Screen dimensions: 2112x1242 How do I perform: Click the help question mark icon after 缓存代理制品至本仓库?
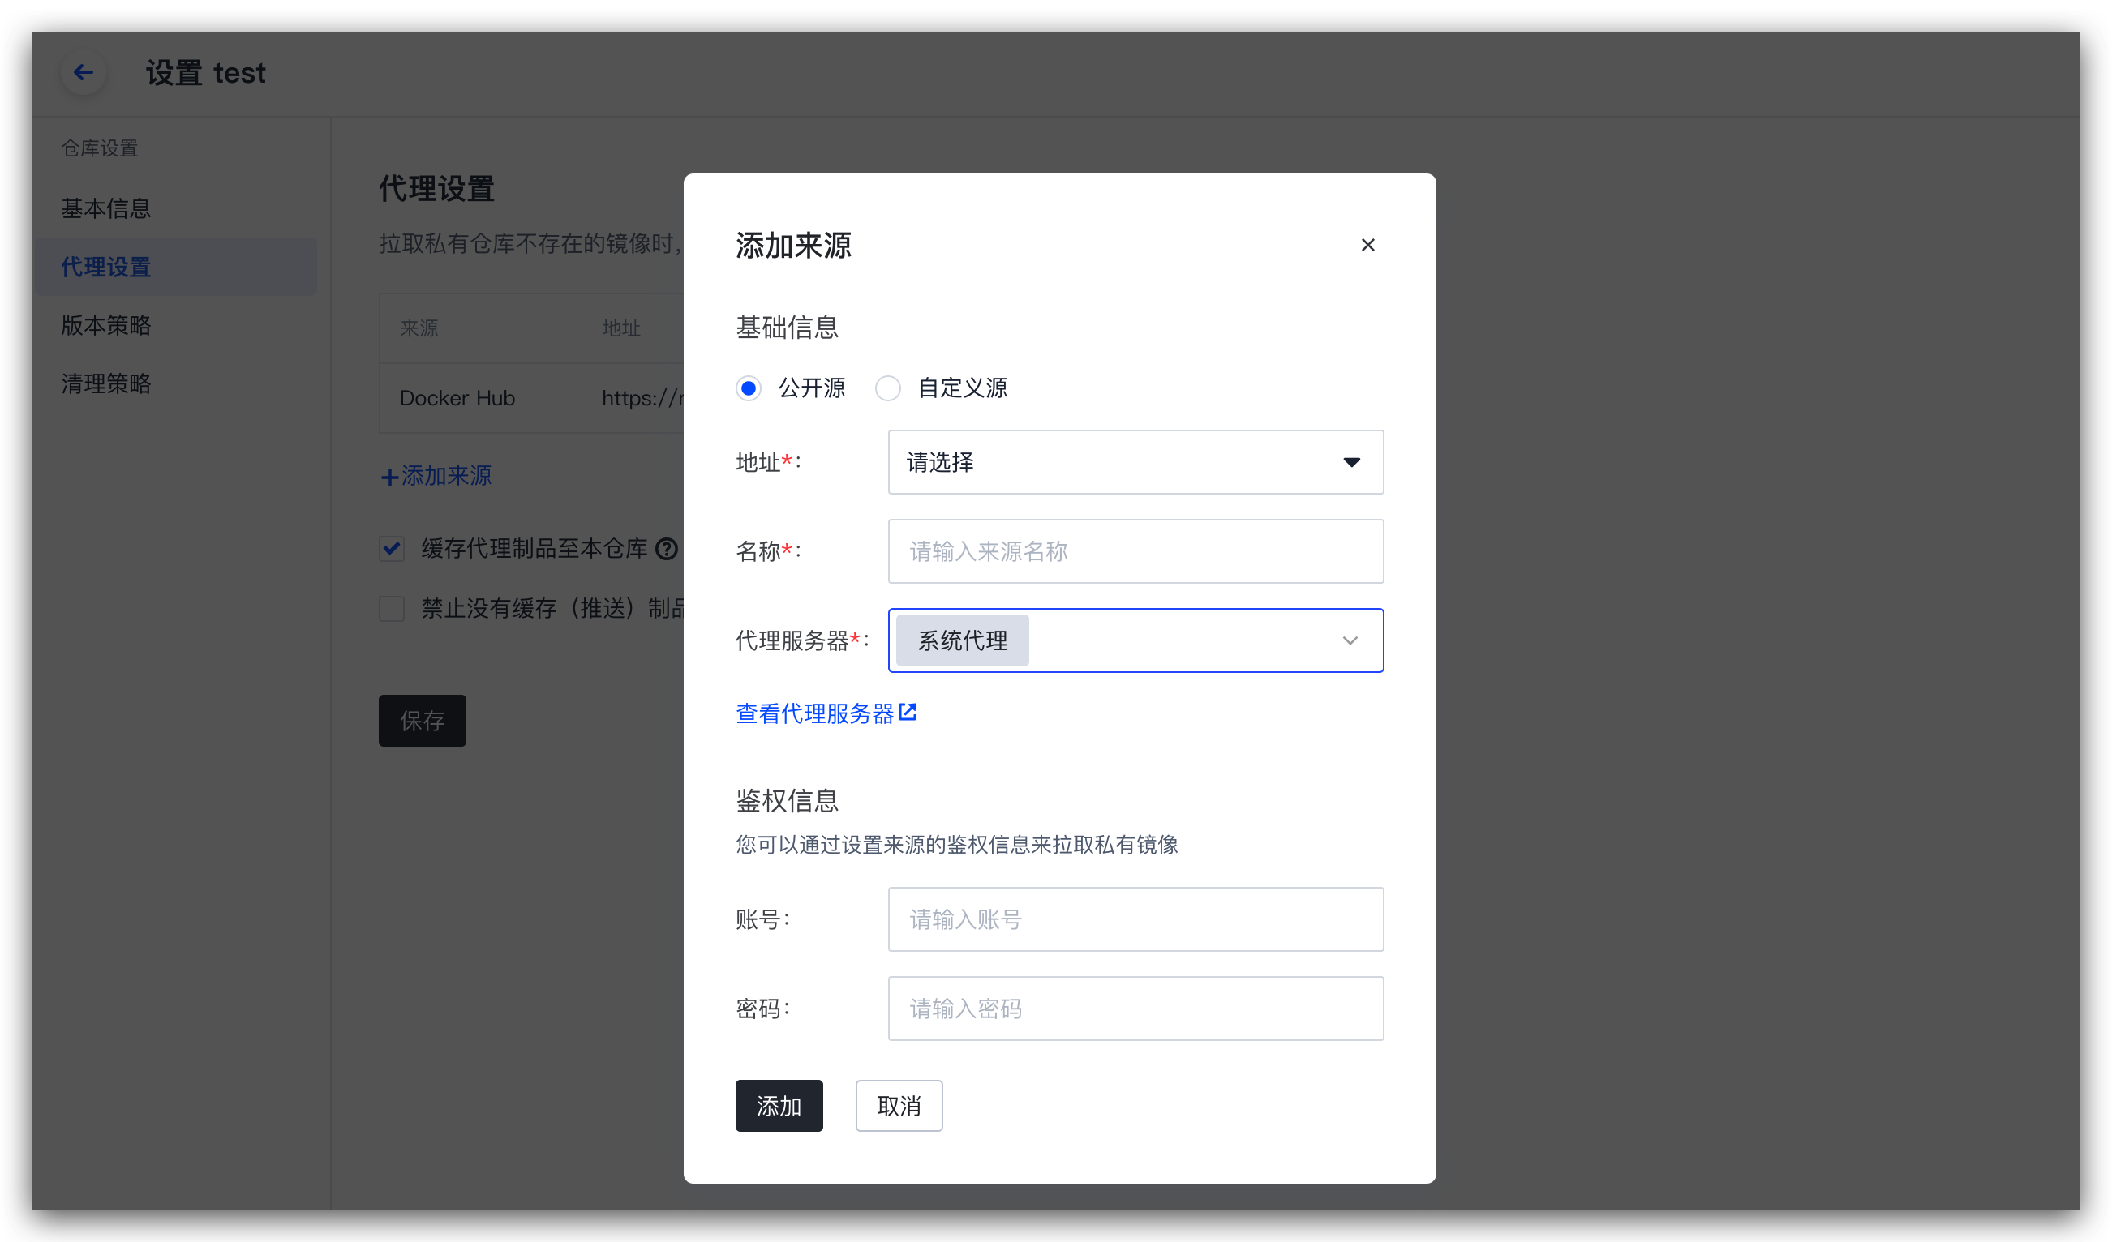pos(667,550)
